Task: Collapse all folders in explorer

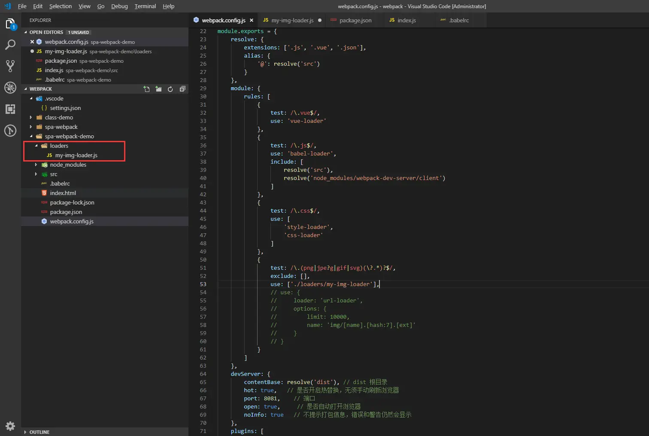Action: coord(182,89)
